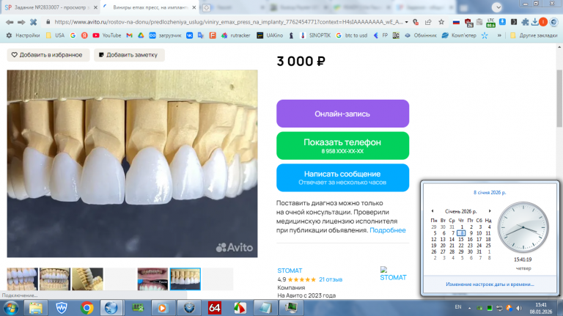Open the Google Drive bookmark icon
The width and height of the screenshot is (563, 316).
point(141,35)
